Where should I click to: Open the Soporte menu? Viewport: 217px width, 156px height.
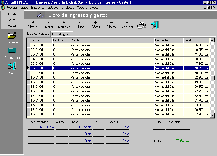tap(82, 8)
